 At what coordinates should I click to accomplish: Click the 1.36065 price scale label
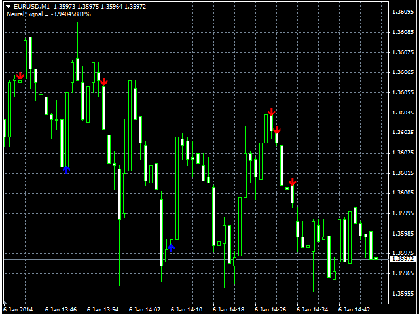(403, 72)
